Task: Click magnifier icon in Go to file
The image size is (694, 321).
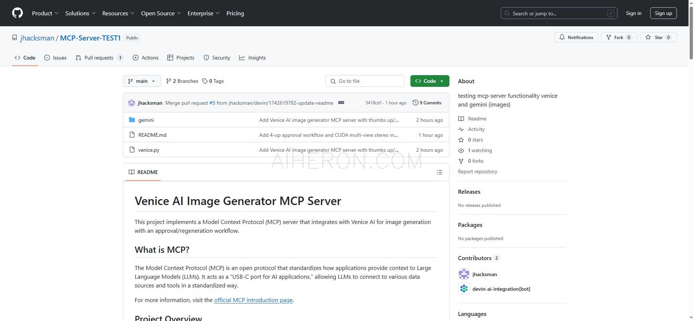Action: [333, 81]
